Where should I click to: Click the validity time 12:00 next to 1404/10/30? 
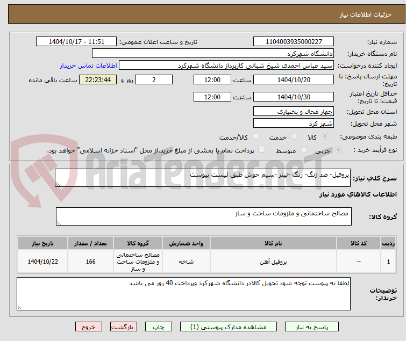point(212,97)
